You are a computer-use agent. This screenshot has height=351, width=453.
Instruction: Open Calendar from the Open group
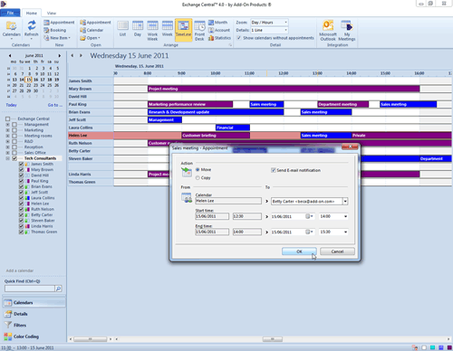pos(92,30)
